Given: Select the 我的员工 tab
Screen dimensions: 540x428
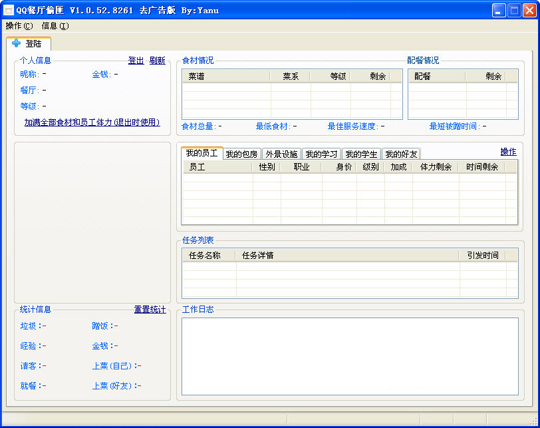Looking at the screenshot, I should (x=202, y=154).
